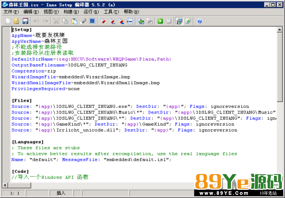Click the Compression=zip line
This screenshot has width=285, height=198.
(x=33, y=71)
